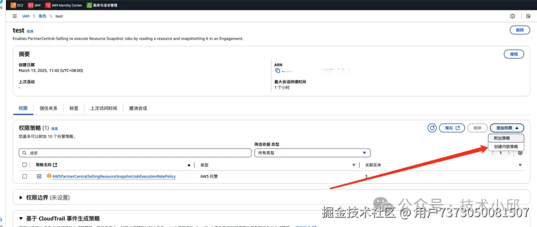Collapse 基于 CloudTrail 事件生成策略 section

(21, 219)
